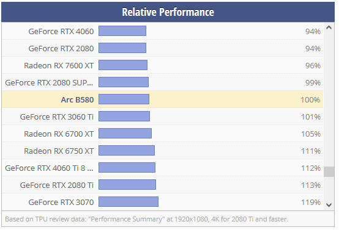Viewport: 339px width, 230px height.
Task: Select the GeForce RTX 4060 entry
Action: coord(61,32)
